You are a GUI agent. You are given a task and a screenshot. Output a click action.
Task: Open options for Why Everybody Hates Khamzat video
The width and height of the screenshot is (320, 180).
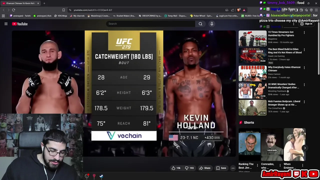click(304, 67)
